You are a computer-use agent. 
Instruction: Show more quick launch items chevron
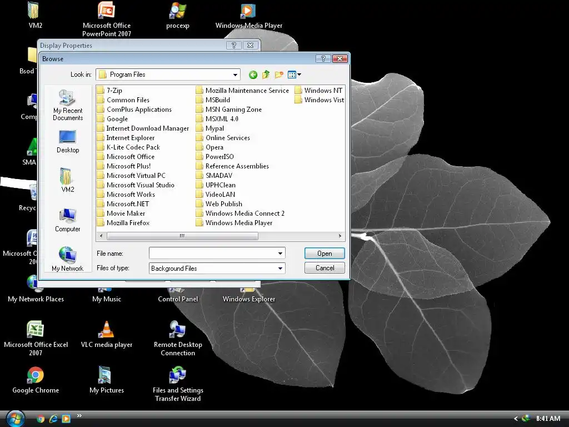[79, 416]
